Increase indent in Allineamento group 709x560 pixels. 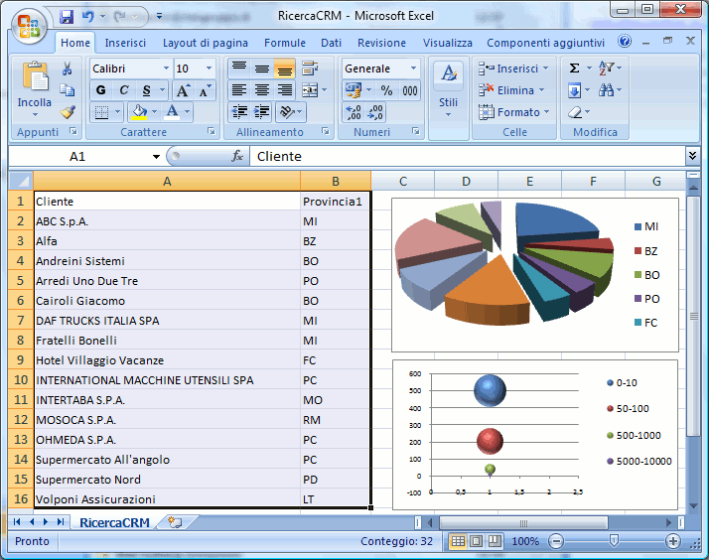[x=262, y=111]
